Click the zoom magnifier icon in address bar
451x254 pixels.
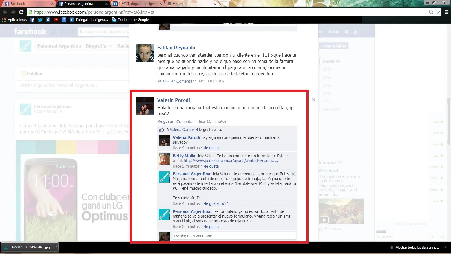(x=431, y=12)
